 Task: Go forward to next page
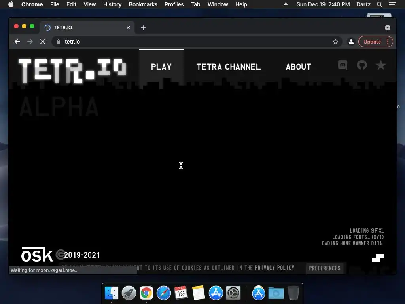pos(30,42)
